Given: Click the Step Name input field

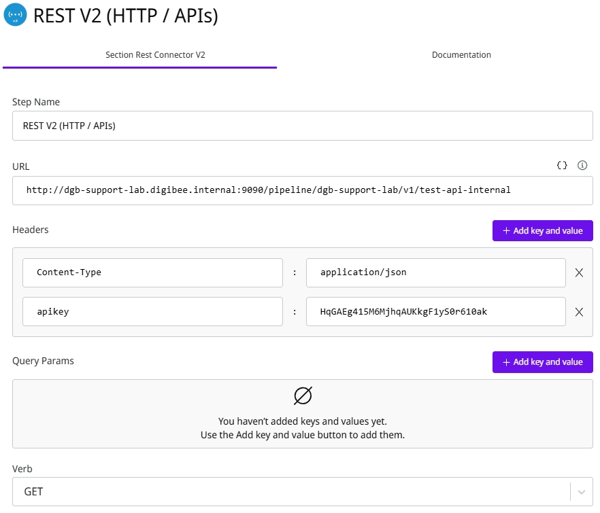Looking at the screenshot, I should (302, 126).
